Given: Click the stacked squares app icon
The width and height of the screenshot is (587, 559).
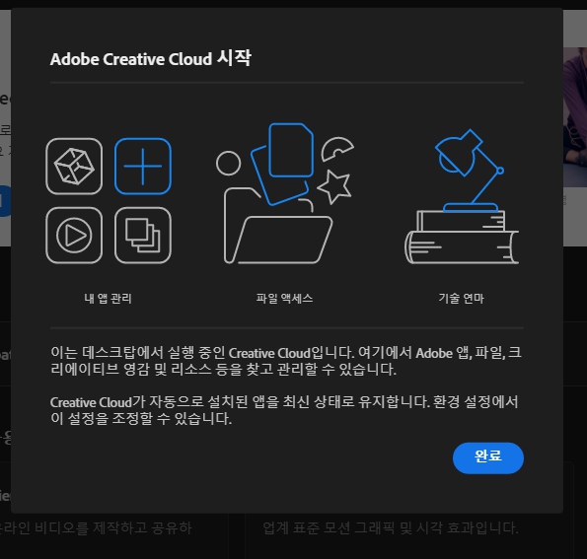Looking at the screenshot, I should 143,236.
